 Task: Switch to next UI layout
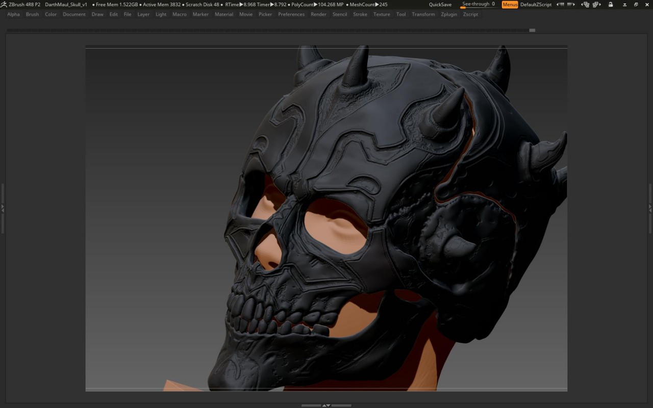pos(596,5)
